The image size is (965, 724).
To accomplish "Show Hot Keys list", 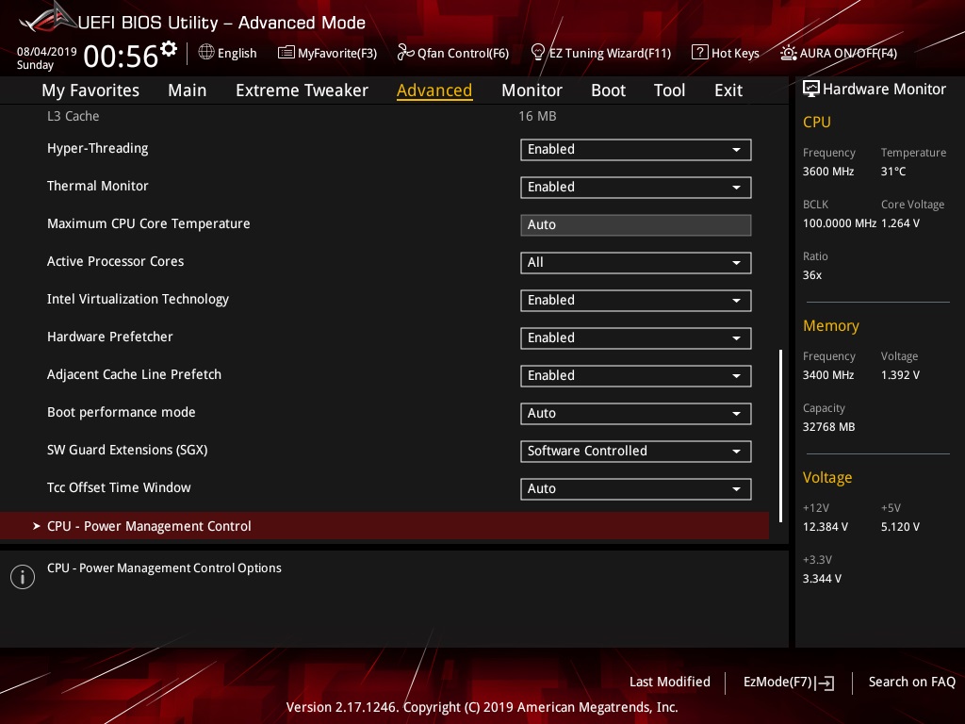I will click(x=735, y=53).
